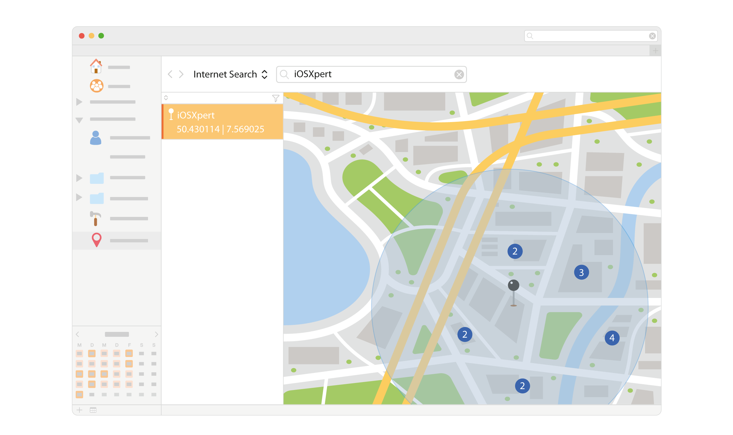733x435 pixels.
Task: Click the dark map pin marker
Action: 514,293
